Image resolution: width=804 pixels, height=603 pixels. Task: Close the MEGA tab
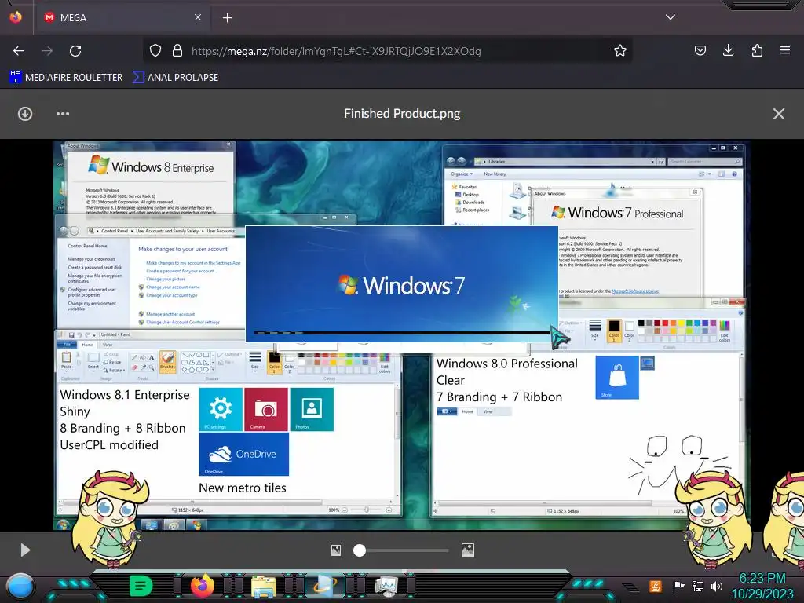point(197,17)
